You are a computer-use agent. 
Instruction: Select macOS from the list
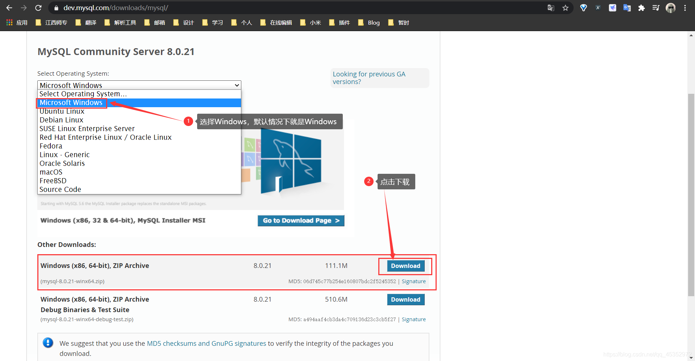(x=139, y=172)
